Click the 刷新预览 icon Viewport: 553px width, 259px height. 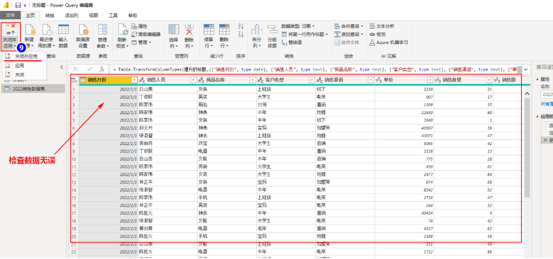[x=123, y=30]
